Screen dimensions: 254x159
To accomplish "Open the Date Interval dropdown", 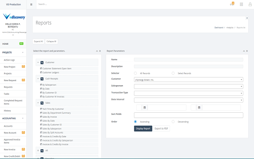I will point(188,100).
